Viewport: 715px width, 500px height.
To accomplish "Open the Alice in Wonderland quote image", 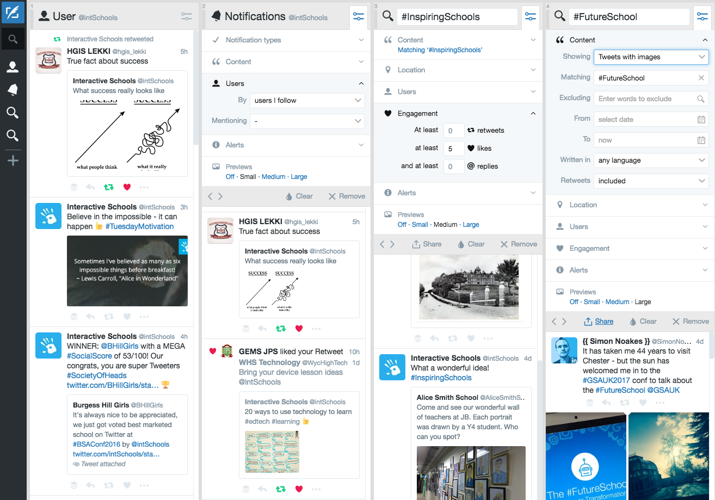I will point(127,271).
